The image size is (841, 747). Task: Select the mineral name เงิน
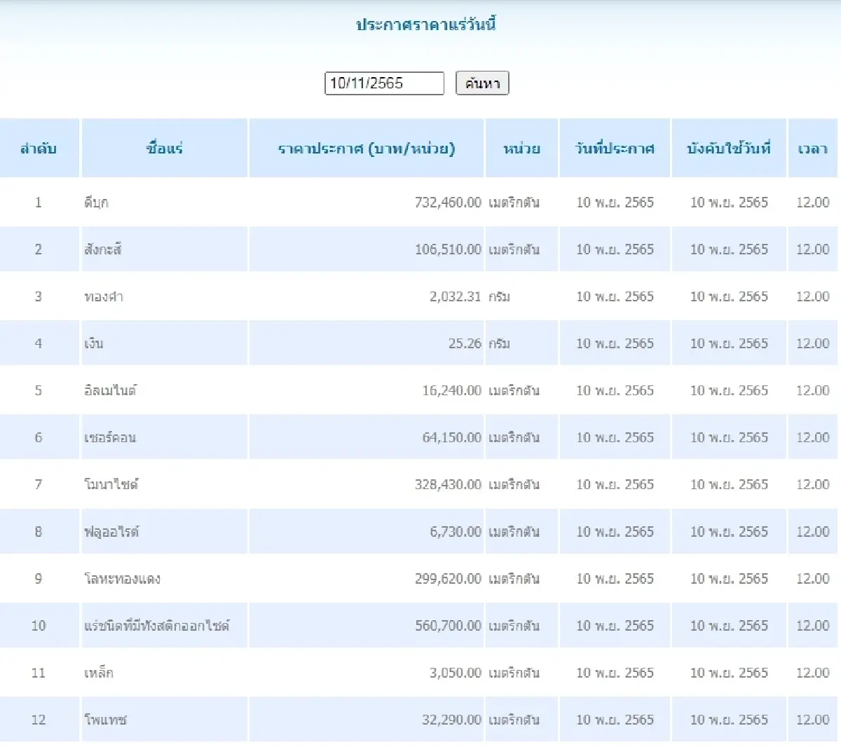click(94, 343)
